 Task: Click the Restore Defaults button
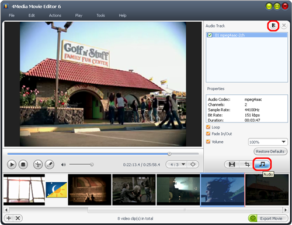[270, 151]
